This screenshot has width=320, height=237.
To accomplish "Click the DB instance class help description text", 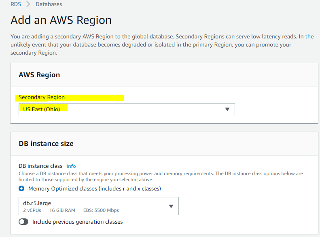I will [161, 176].
